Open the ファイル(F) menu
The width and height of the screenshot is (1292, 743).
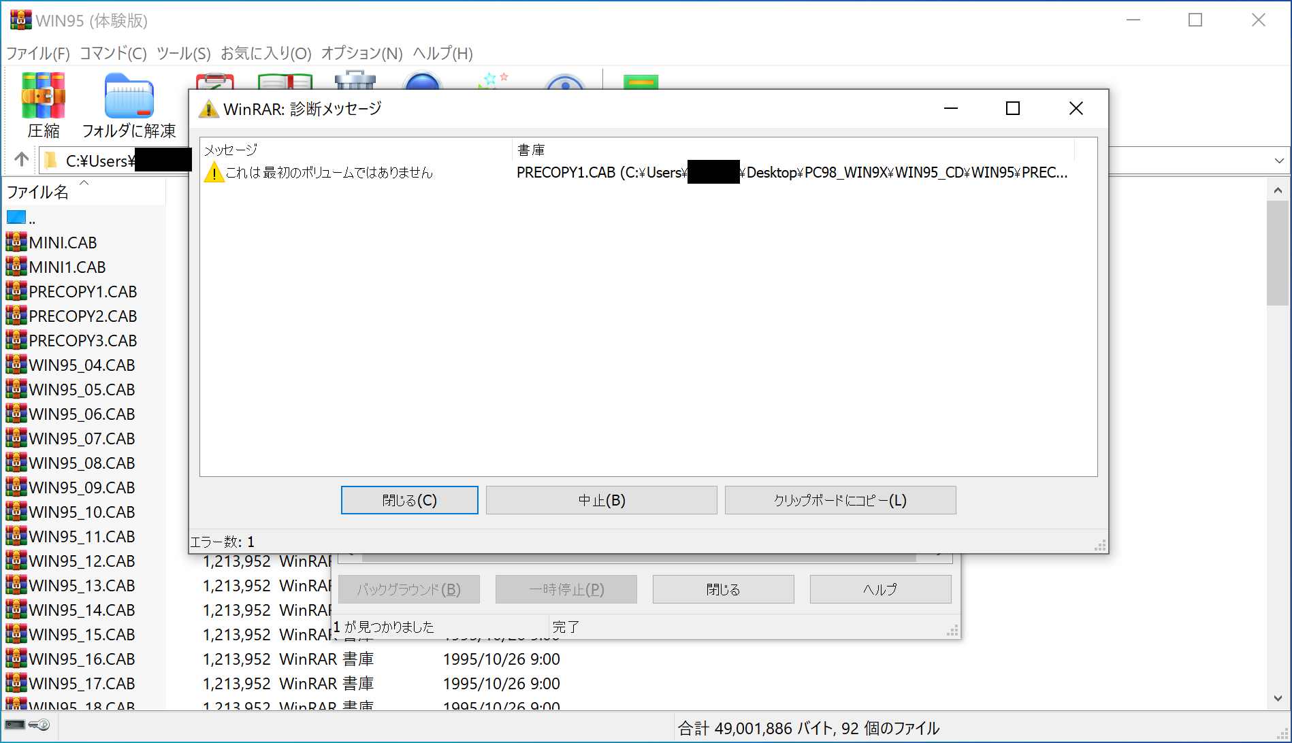[38, 53]
